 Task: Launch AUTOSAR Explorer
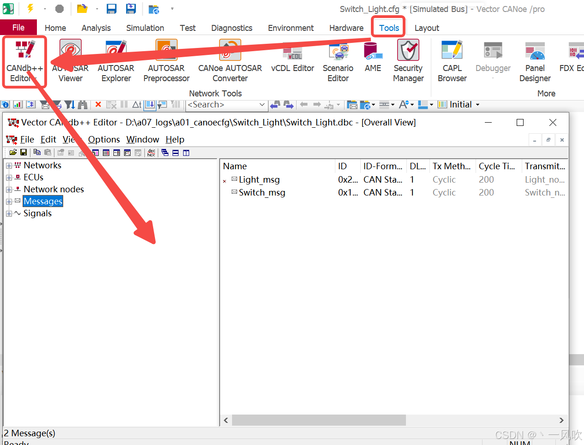coord(116,61)
